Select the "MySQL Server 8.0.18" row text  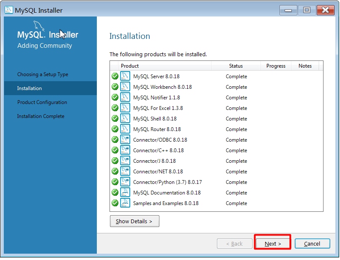point(156,77)
